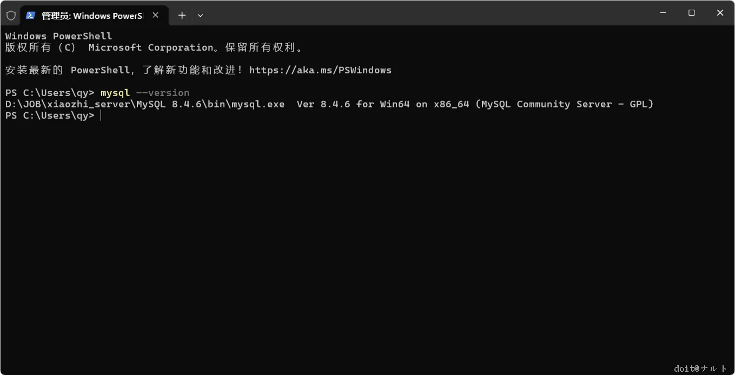The height and width of the screenshot is (375, 735).
Task: Expand the new tab profile dropdown
Action: (200, 16)
